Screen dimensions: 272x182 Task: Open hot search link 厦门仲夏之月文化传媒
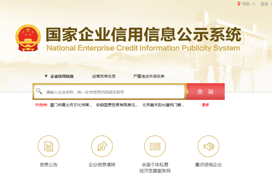click(71, 105)
